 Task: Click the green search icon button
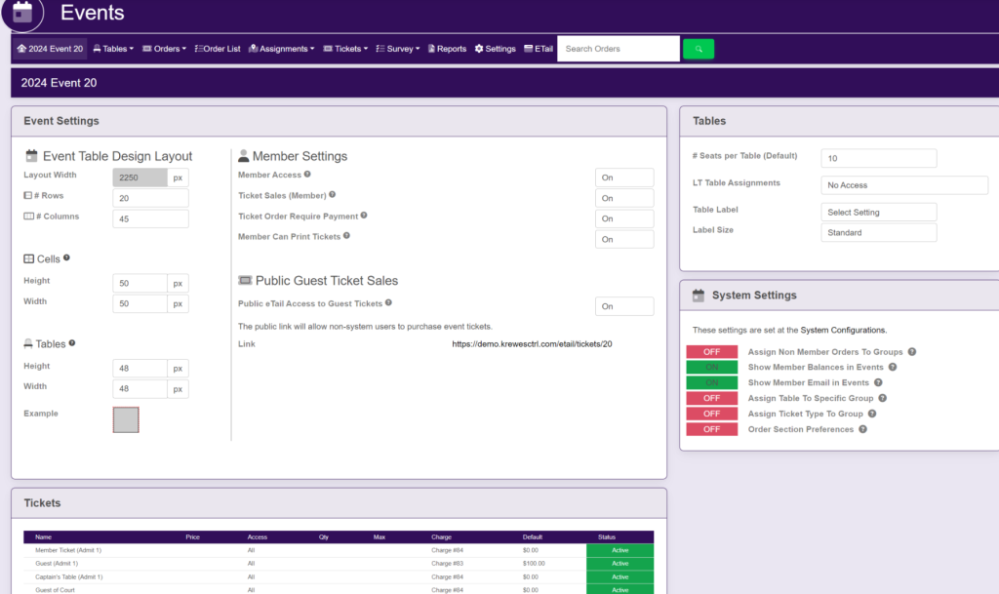[x=699, y=49]
